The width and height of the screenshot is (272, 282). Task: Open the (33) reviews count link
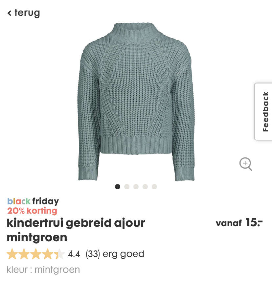click(x=93, y=254)
